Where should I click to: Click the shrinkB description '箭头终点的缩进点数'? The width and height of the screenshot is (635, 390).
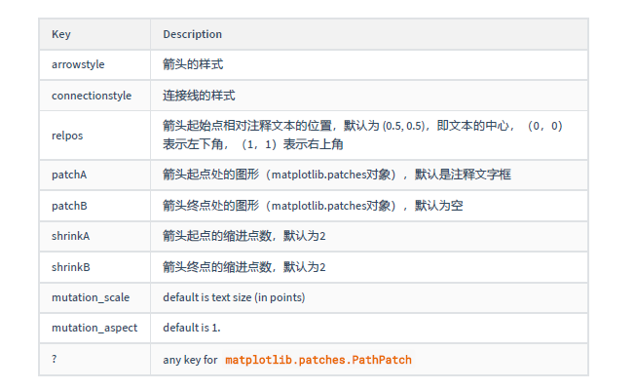[x=244, y=267]
